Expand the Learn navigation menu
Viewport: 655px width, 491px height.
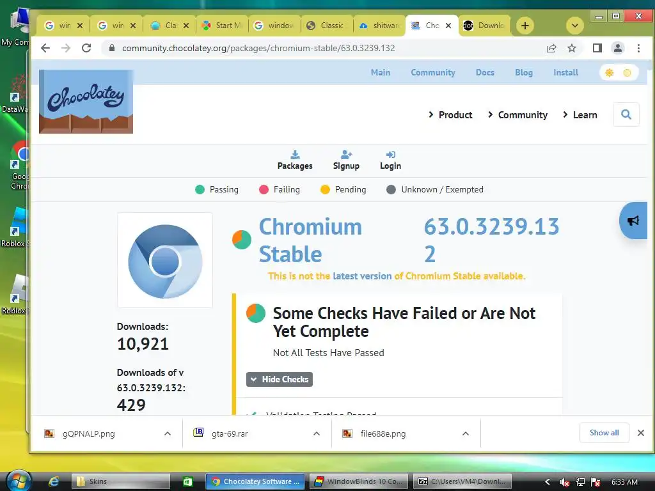[x=580, y=115]
